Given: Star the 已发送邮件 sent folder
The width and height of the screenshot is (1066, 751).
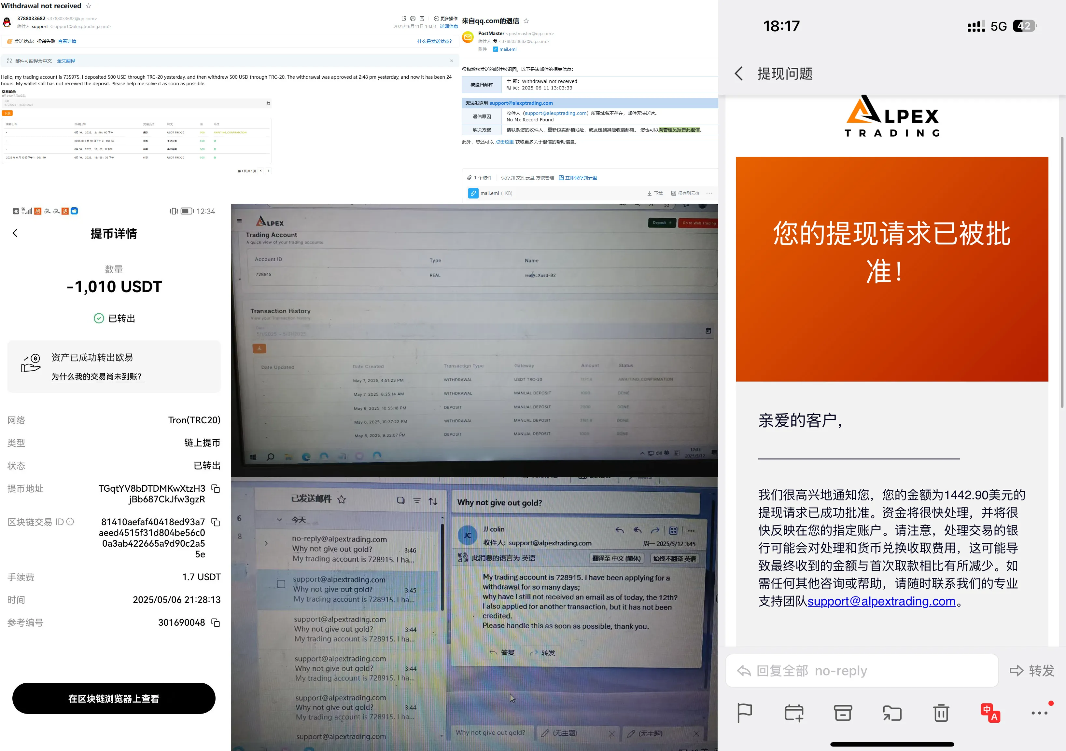Looking at the screenshot, I should click(x=342, y=499).
